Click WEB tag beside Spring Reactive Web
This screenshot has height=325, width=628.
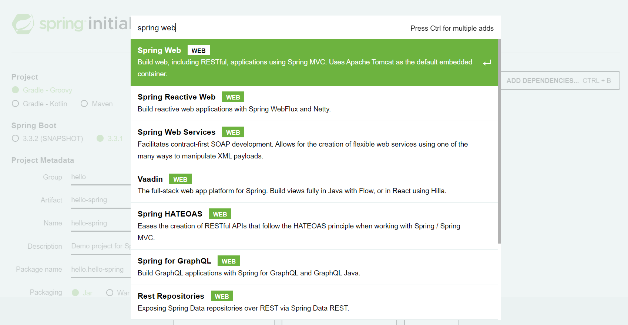[233, 97]
